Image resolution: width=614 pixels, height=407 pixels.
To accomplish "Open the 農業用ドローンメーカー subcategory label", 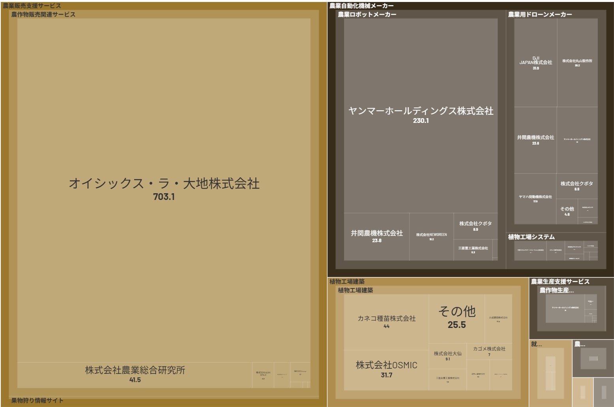I will coord(540,15).
